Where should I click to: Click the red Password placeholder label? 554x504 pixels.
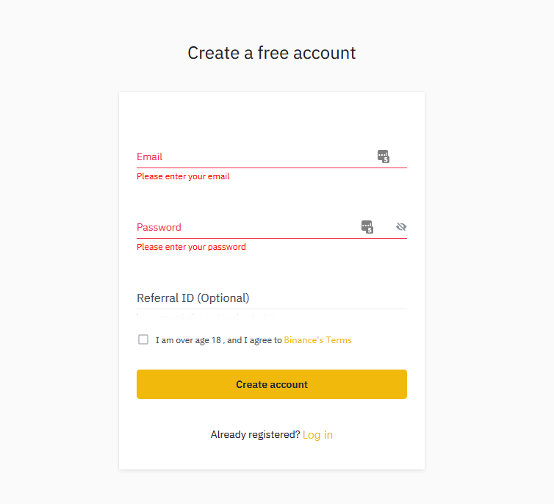click(159, 227)
